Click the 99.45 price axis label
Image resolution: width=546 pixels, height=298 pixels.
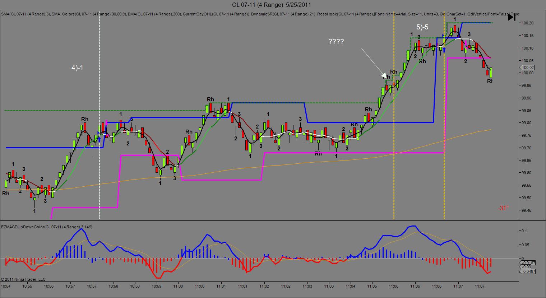pyautogui.click(x=527, y=210)
